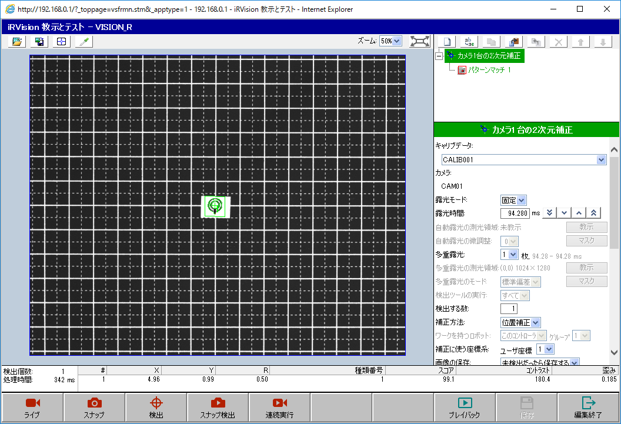Screen dimensions: 621x424
Task: Click the 編集終了 end edit button
Action: 588,408
